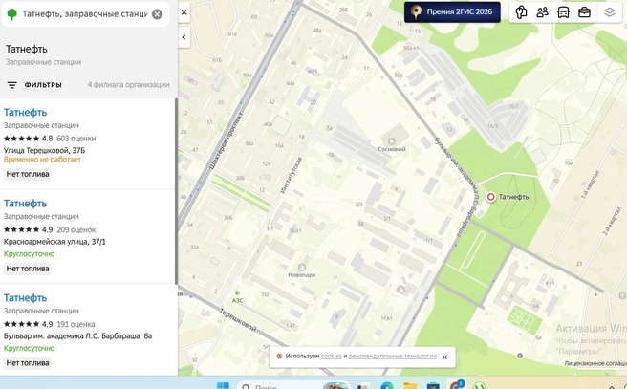The height and width of the screenshot is (389, 627).
Task: Open the business briefcase icon
Action: [584, 12]
